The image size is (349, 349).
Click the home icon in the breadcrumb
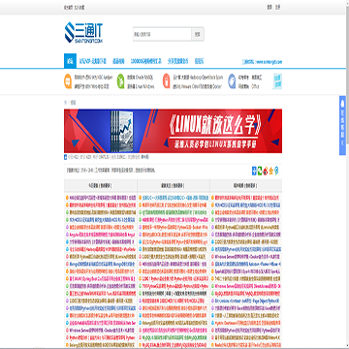point(66,102)
